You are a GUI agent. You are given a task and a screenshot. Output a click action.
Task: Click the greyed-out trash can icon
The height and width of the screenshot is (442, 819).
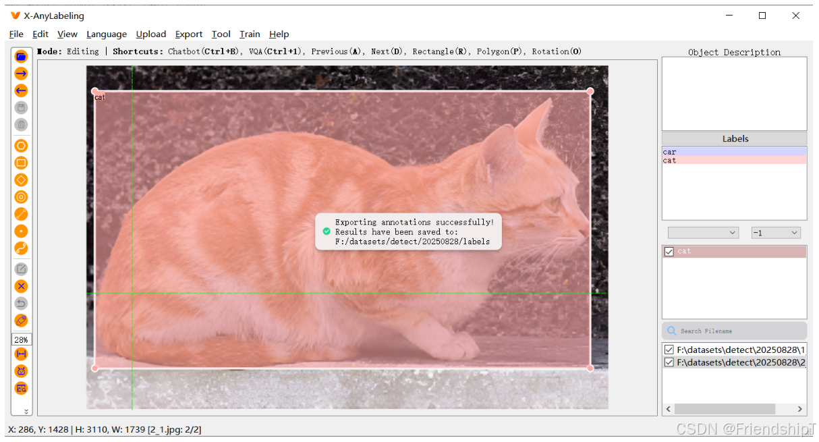point(21,124)
